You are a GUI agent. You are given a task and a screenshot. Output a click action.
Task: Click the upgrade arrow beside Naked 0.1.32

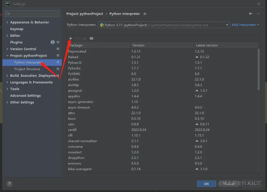pos(197,57)
